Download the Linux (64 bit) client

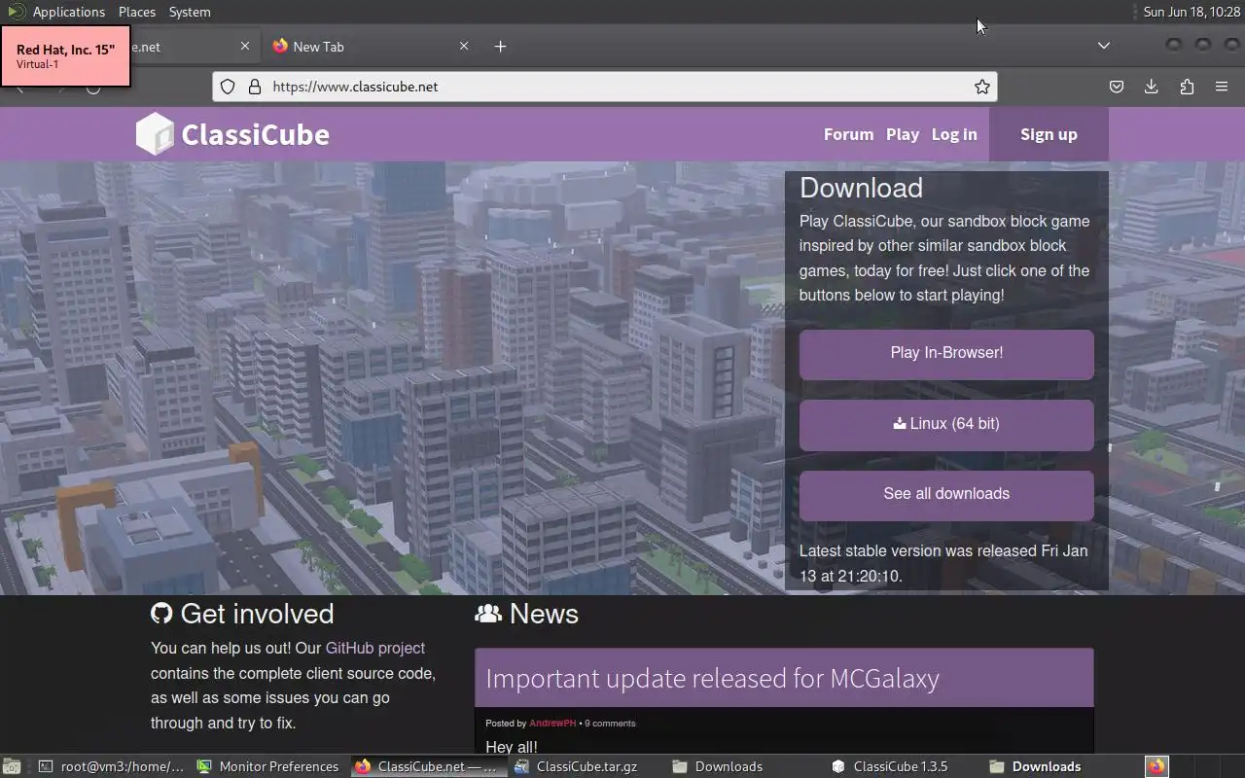[946, 424]
